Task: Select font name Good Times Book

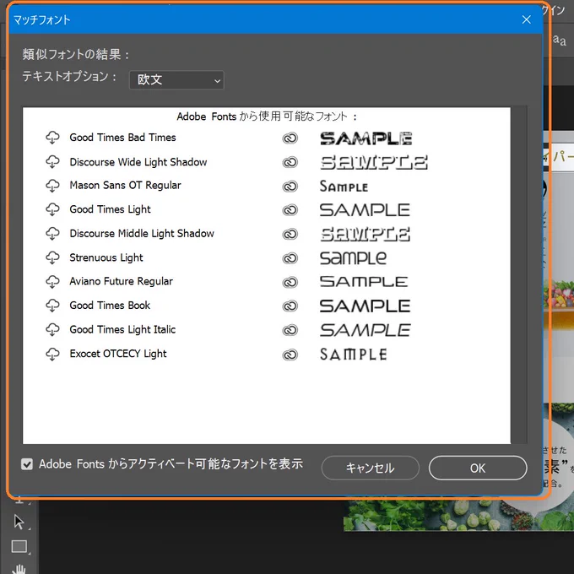Action: [x=110, y=306]
